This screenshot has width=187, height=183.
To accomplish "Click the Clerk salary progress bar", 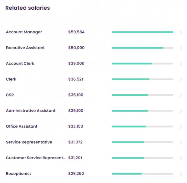I will pos(142,79).
